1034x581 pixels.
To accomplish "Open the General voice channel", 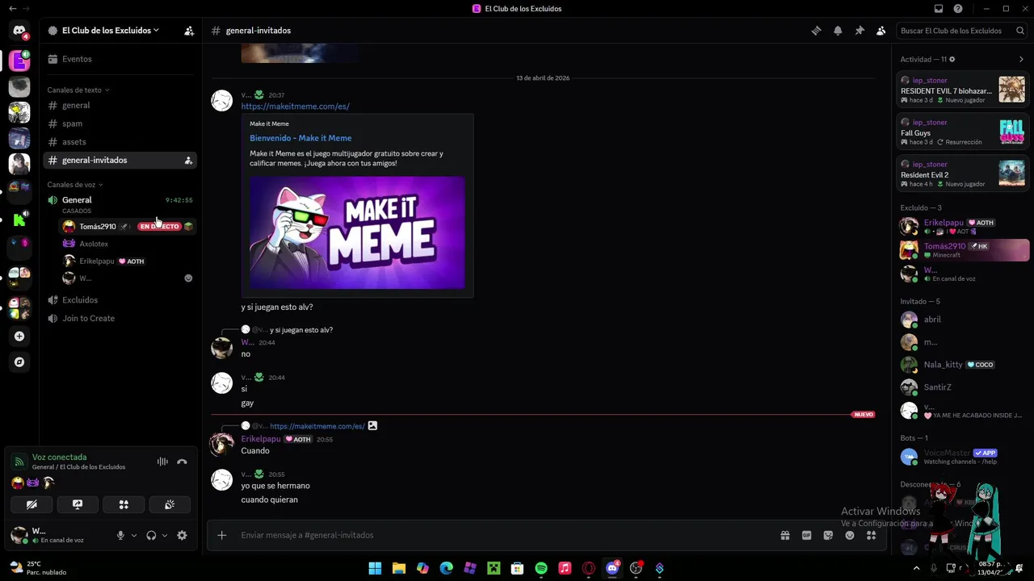I will pos(120,199).
